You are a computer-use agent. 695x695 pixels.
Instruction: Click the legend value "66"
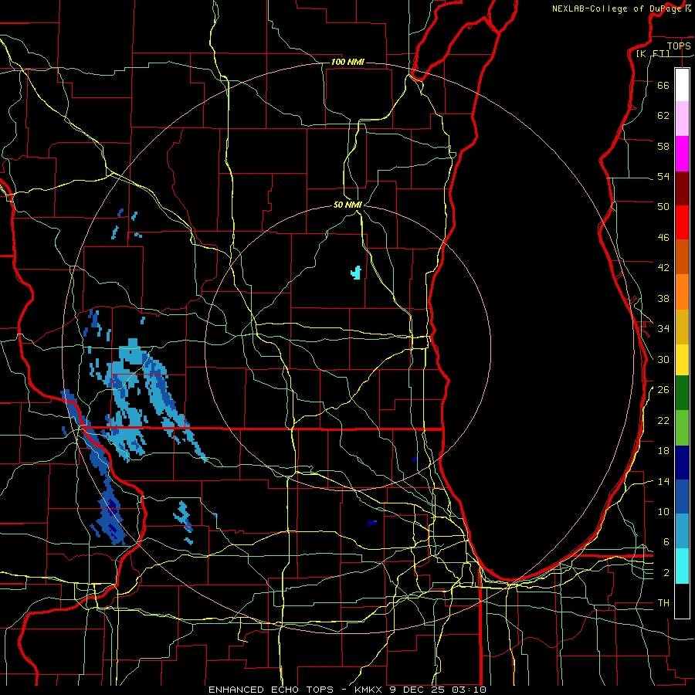663,85
